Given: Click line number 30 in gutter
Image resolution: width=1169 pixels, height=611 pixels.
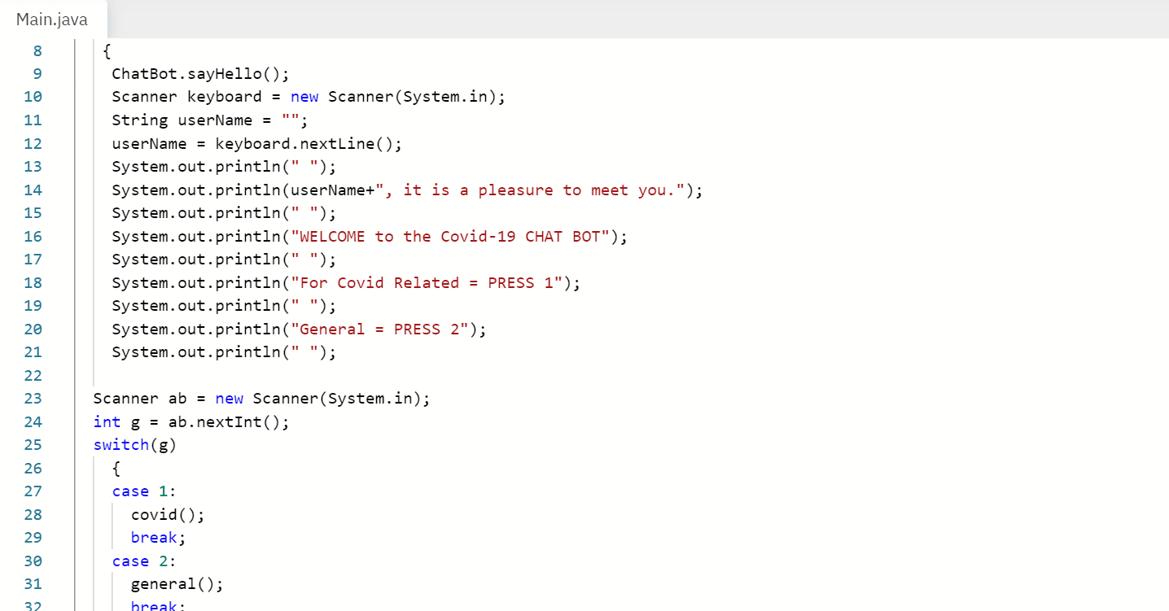Looking at the screenshot, I should pyautogui.click(x=33, y=561).
